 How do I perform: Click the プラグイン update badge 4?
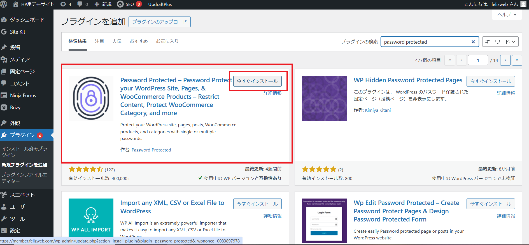(x=40, y=136)
